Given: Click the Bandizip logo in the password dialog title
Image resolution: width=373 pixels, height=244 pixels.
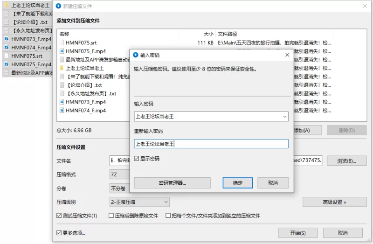Looking at the screenshot, I should click(136, 55).
